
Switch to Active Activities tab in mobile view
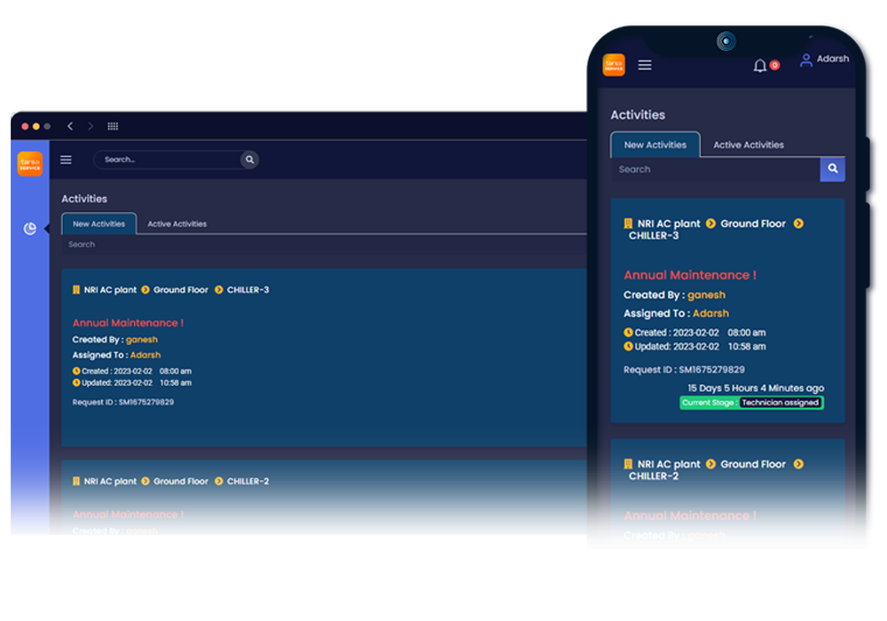[x=749, y=145]
